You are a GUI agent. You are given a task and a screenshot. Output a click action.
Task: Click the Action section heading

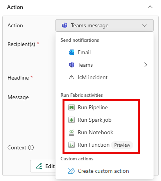click(x=15, y=7)
